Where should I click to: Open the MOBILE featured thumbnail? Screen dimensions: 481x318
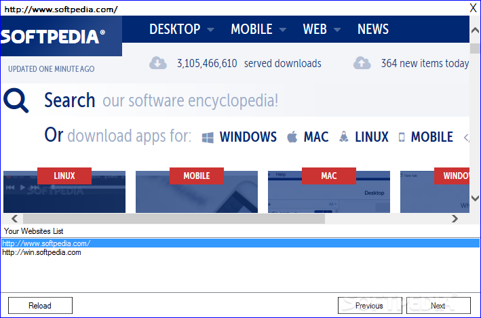[x=197, y=190]
